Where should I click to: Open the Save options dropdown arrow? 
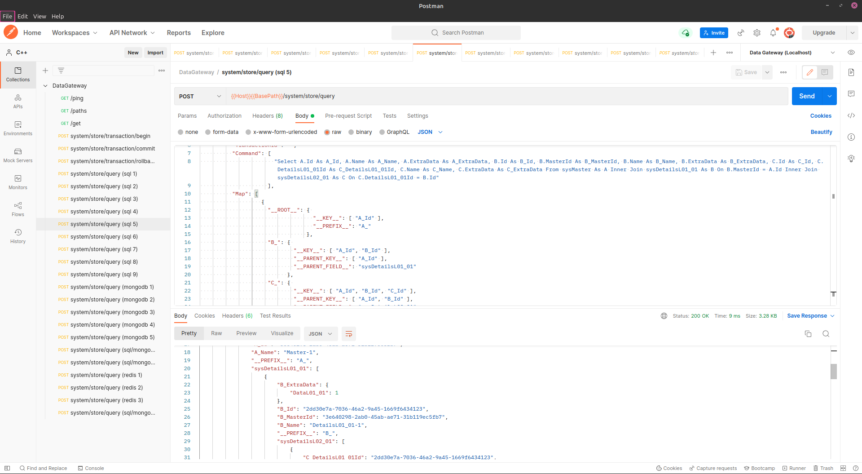[767, 72]
